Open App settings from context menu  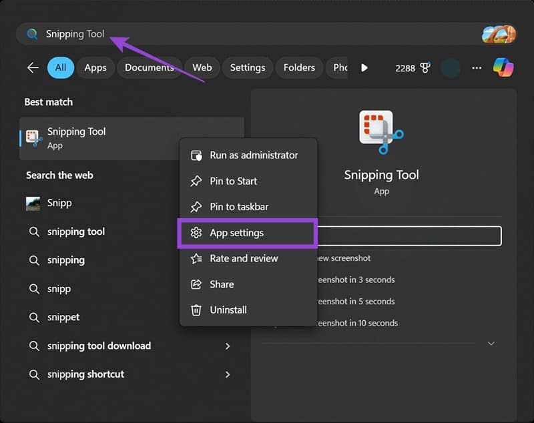[x=247, y=233]
